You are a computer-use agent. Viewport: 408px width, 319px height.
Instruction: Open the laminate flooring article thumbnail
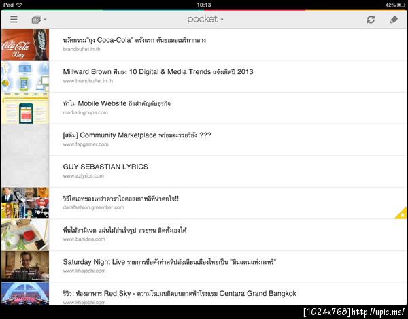(25, 235)
